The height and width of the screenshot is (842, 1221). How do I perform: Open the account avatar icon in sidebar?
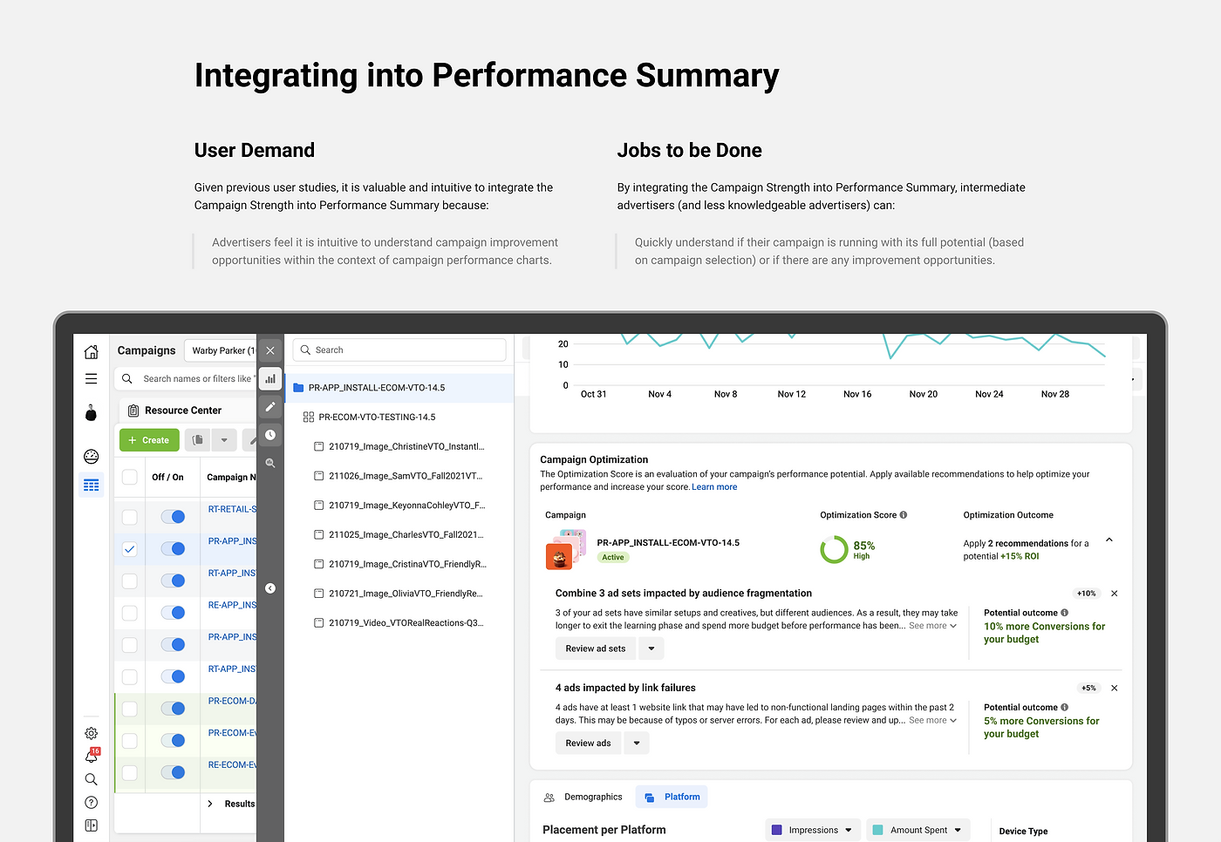[91, 412]
